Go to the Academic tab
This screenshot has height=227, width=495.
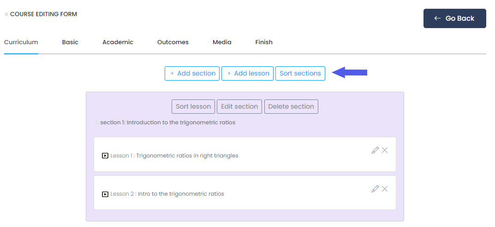point(118,42)
